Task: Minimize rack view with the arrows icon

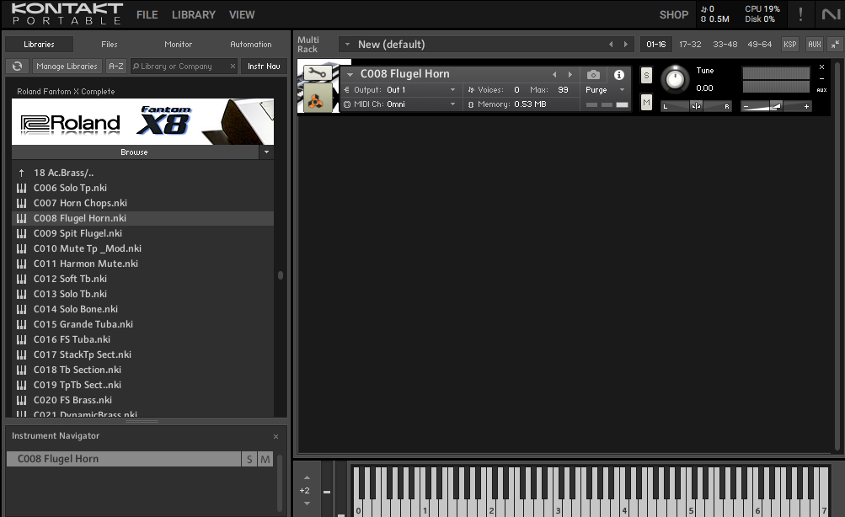Action: point(835,44)
